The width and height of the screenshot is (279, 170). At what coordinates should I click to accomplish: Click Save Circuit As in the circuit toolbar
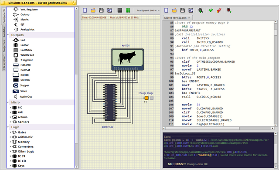109,10
